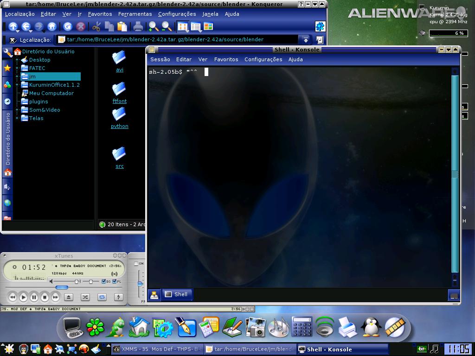Click the equalizer preamp slider in xTunes

click(x=140, y=284)
